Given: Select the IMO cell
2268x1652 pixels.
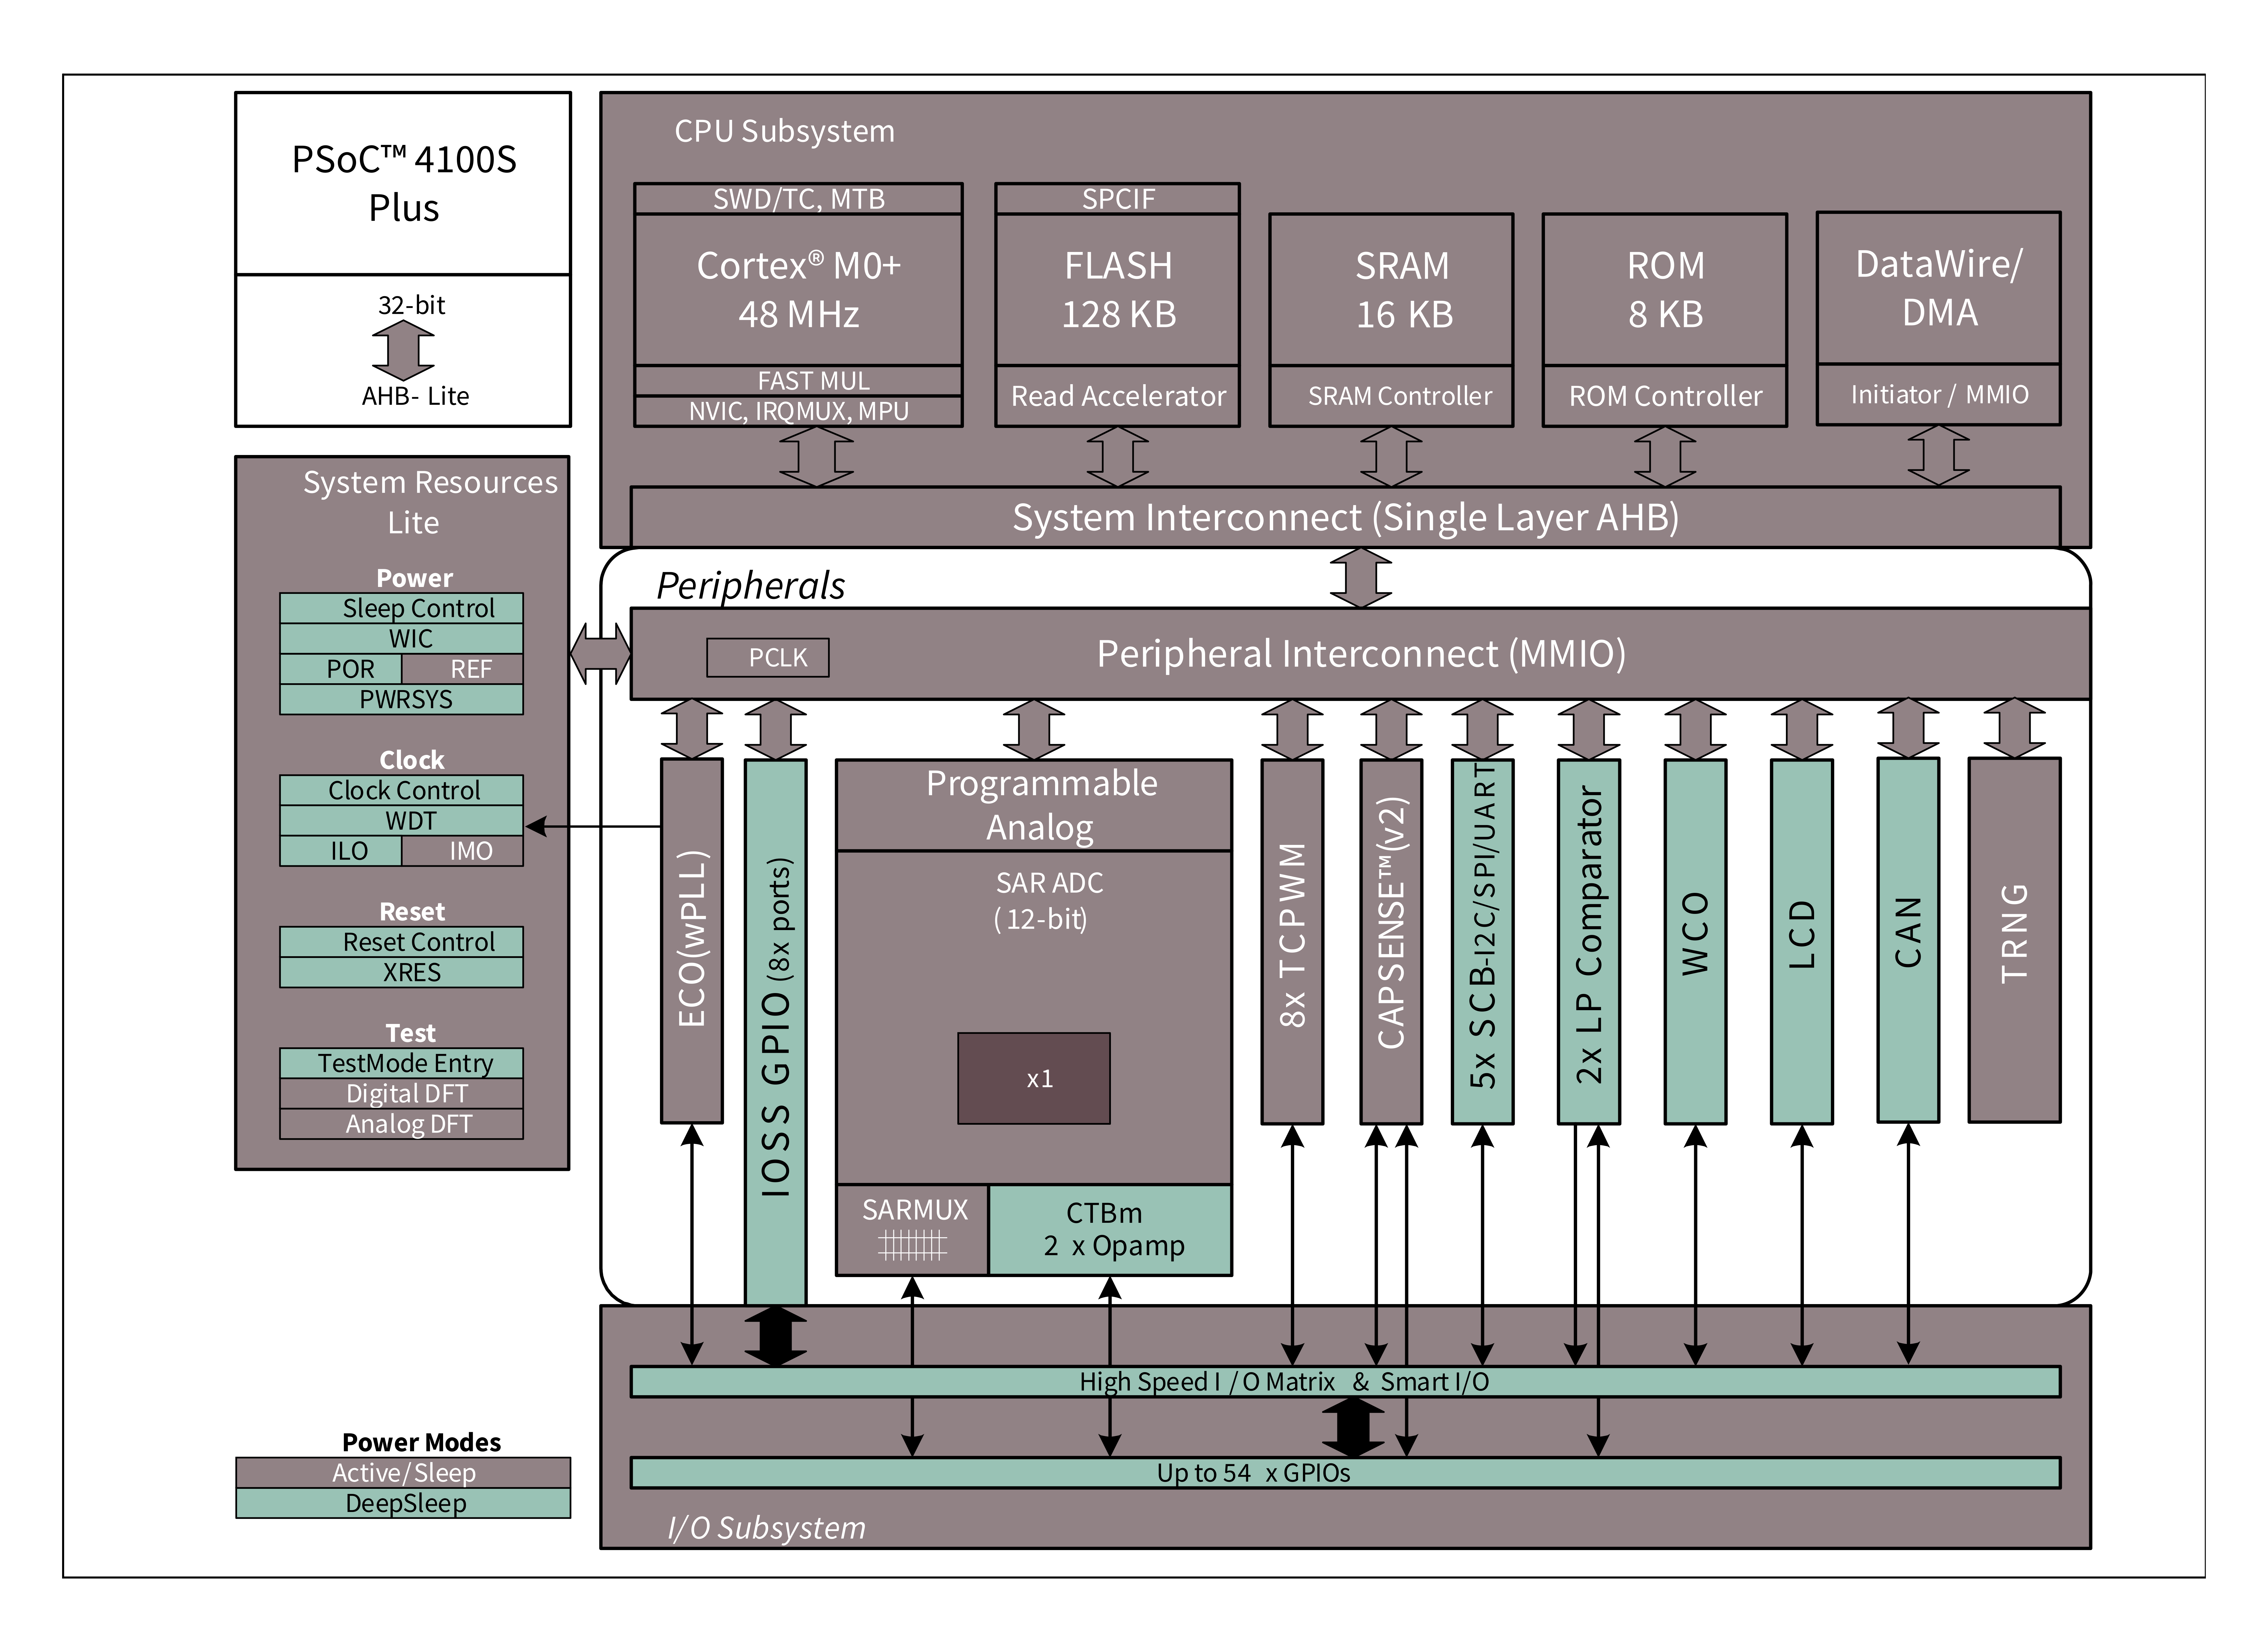Looking at the screenshot, I should click(x=462, y=851).
